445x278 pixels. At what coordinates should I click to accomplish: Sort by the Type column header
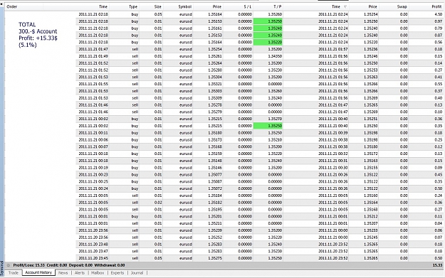tap(133, 6)
